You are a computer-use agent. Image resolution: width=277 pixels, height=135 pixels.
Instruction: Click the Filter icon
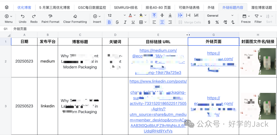click(256, 16)
